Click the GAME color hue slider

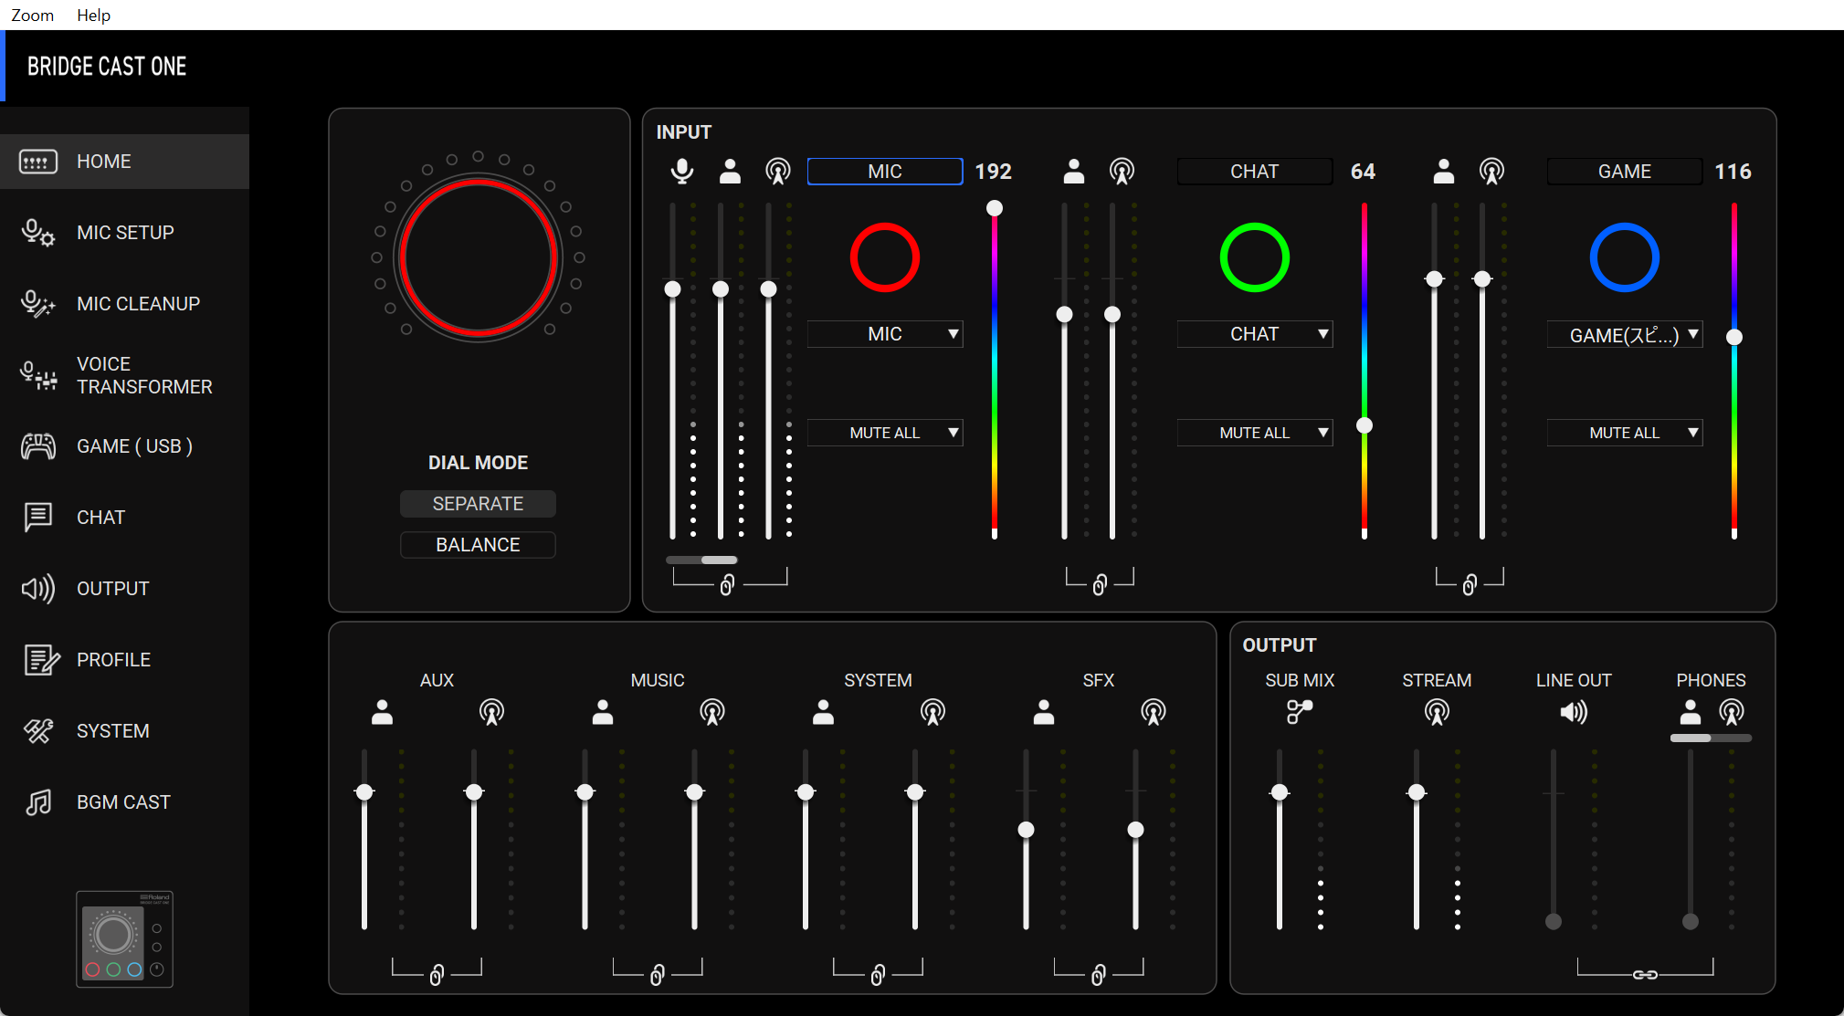point(1734,370)
